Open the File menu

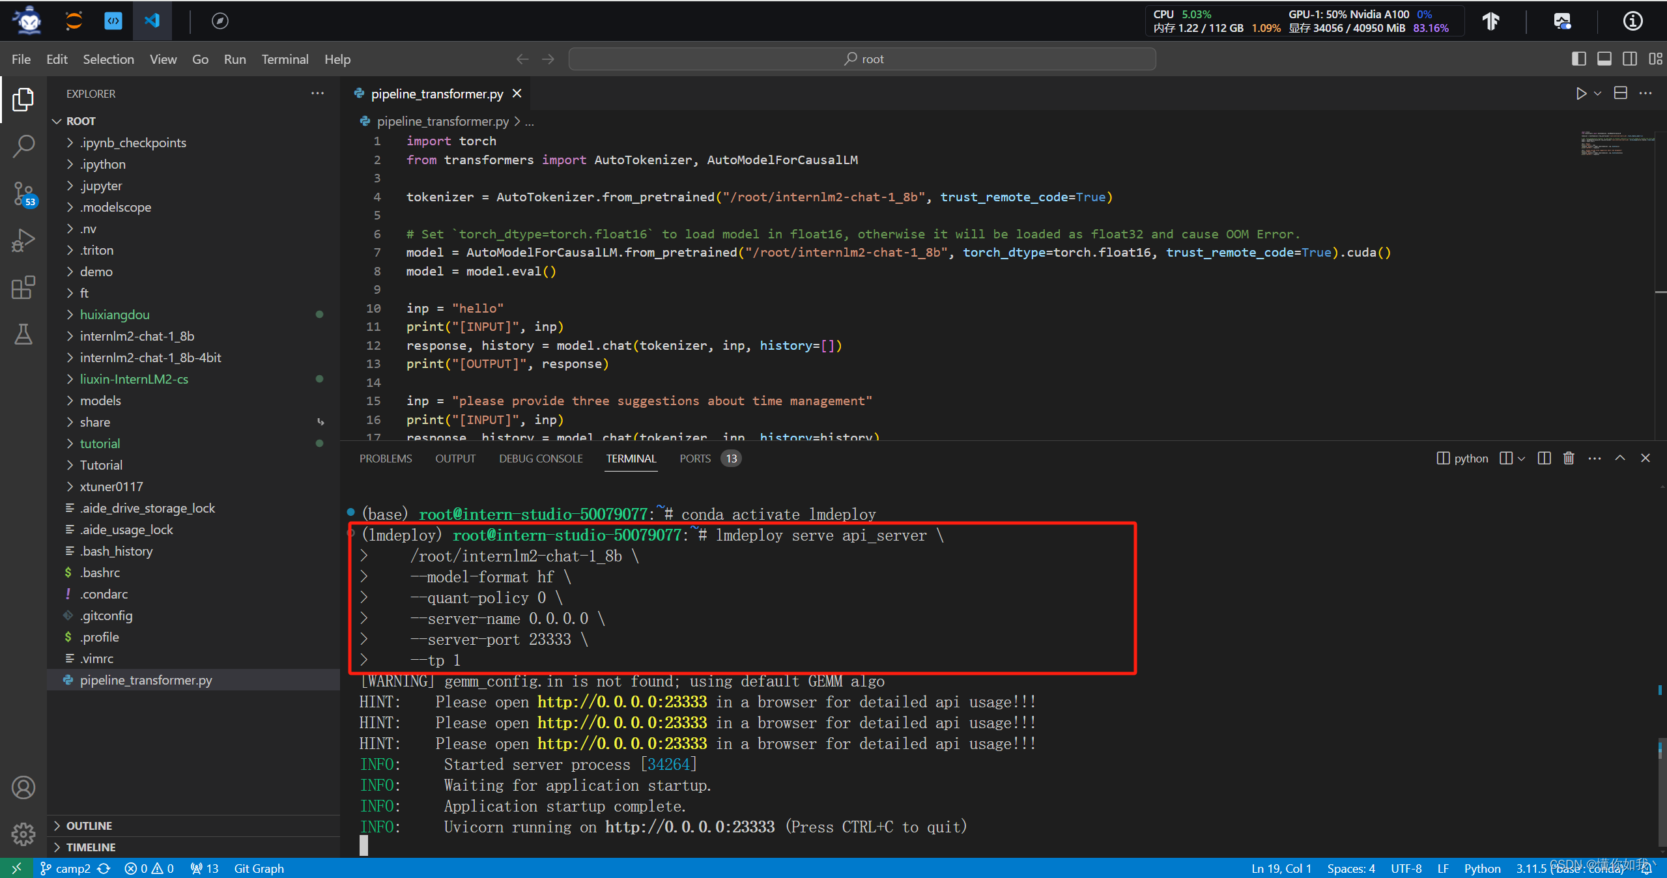(21, 59)
